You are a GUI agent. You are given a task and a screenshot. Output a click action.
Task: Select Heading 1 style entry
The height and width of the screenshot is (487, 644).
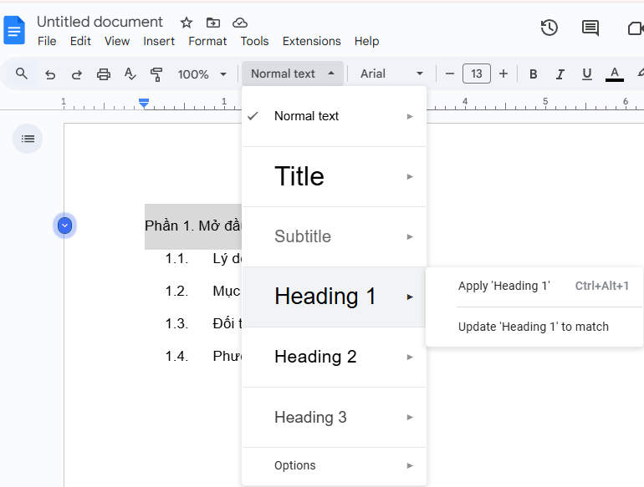334,297
